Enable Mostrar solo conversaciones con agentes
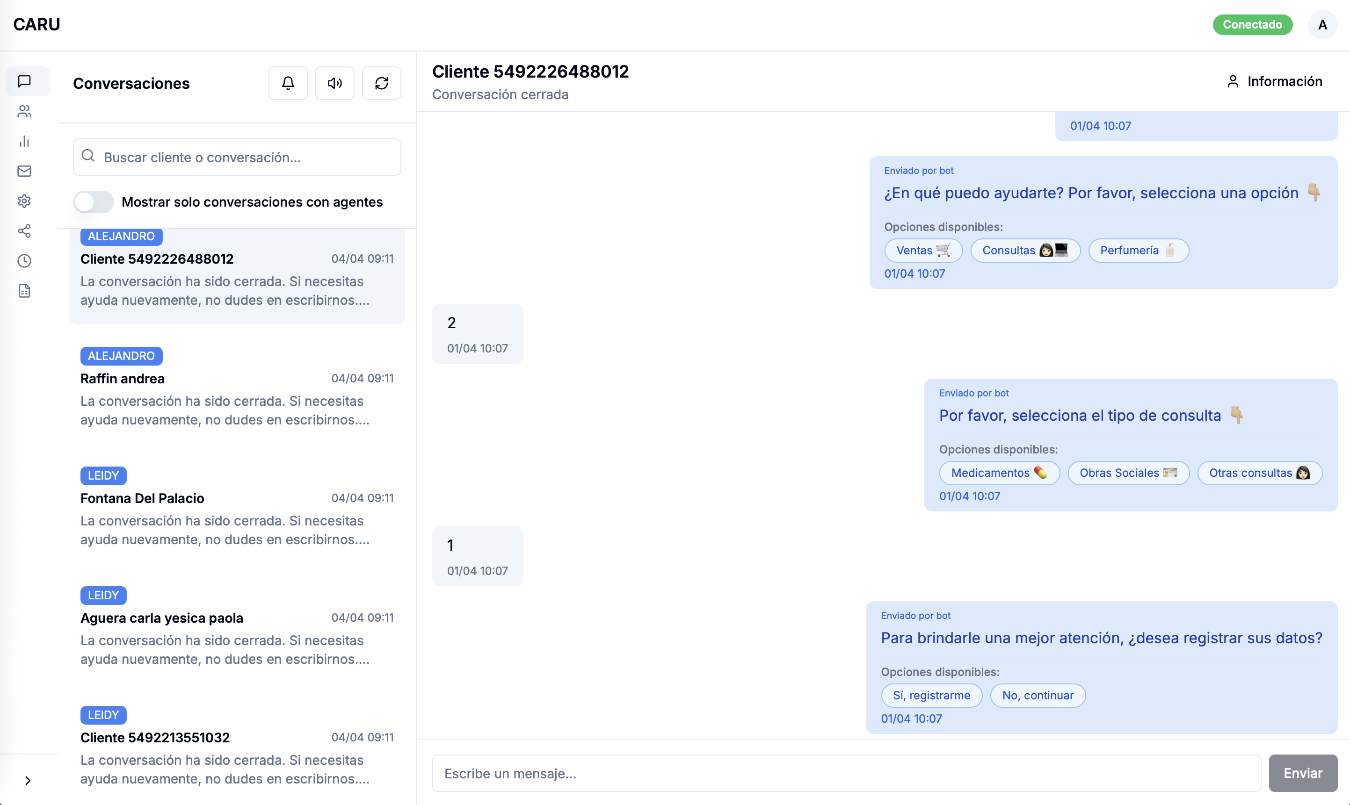This screenshot has width=1350, height=805. pyautogui.click(x=93, y=201)
